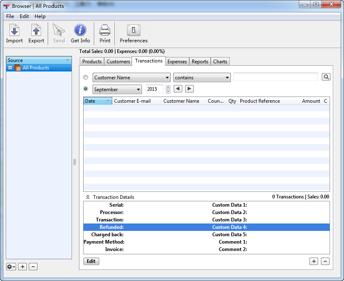Click the 2015 year field
Viewport: 344px width, 281px height.
[154, 89]
